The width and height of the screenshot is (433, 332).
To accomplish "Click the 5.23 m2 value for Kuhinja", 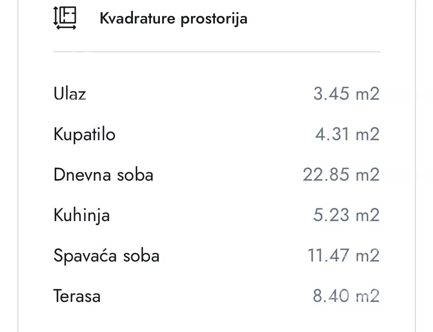I will coord(346,215).
